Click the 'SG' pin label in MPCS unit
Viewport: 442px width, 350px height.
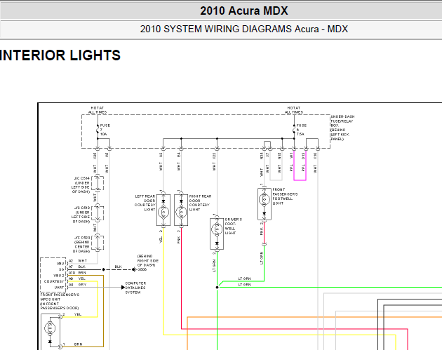[x=62, y=269]
